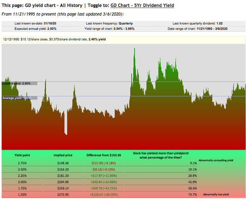Click the 'This page: GD yield chart - All History' heading
Screen dimensions: 246x199
(x=42, y=5)
